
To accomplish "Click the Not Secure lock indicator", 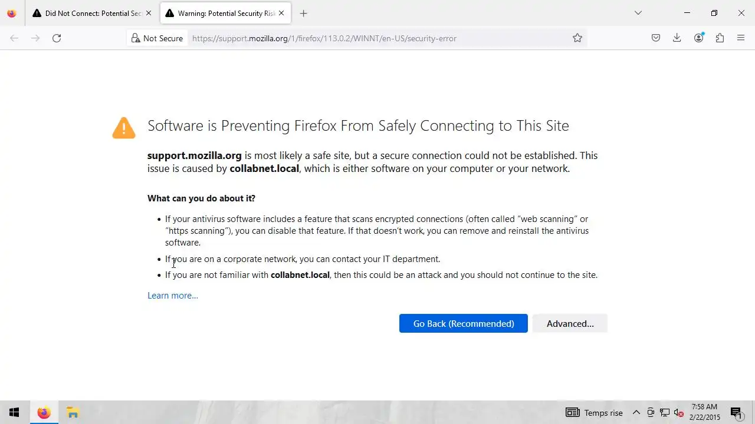I will [x=156, y=38].
